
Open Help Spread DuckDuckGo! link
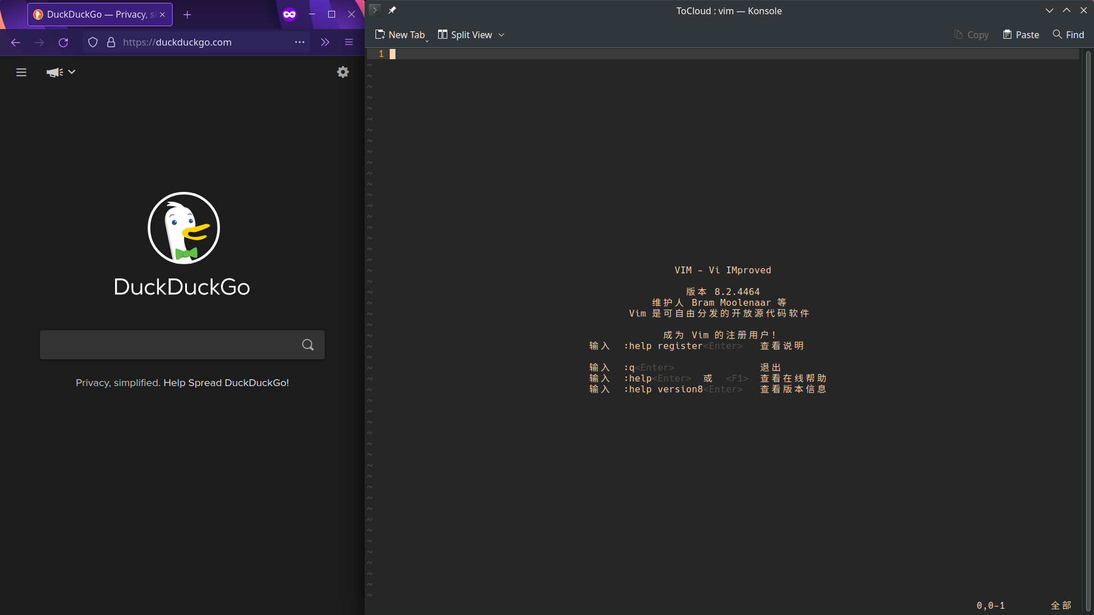pos(226,383)
